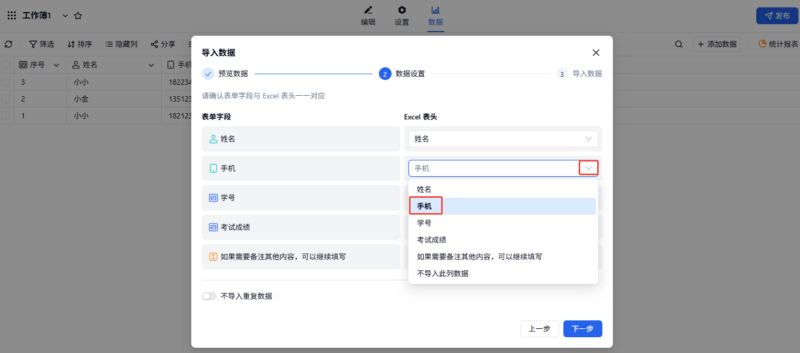Close the import data dialog
Viewport: 800px width, 353px height.
(596, 53)
